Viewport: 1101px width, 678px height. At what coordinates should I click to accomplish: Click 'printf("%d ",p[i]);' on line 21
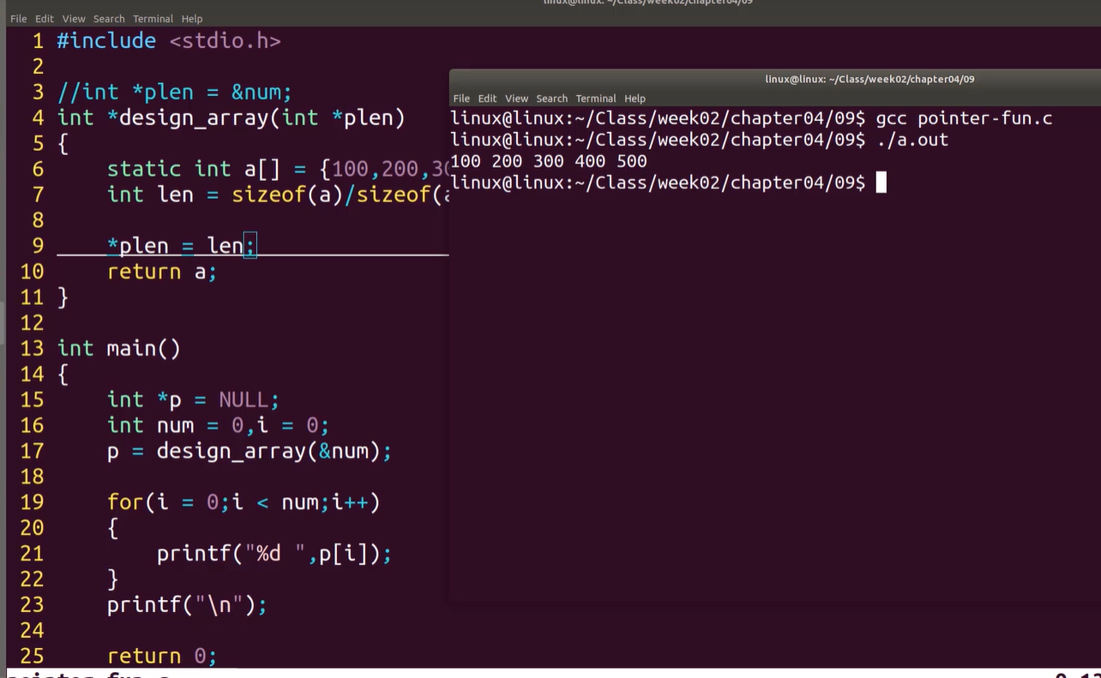tap(274, 554)
